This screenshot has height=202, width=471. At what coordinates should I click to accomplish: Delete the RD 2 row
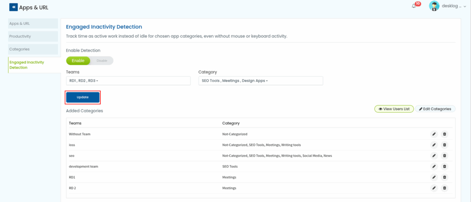(x=444, y=188)
